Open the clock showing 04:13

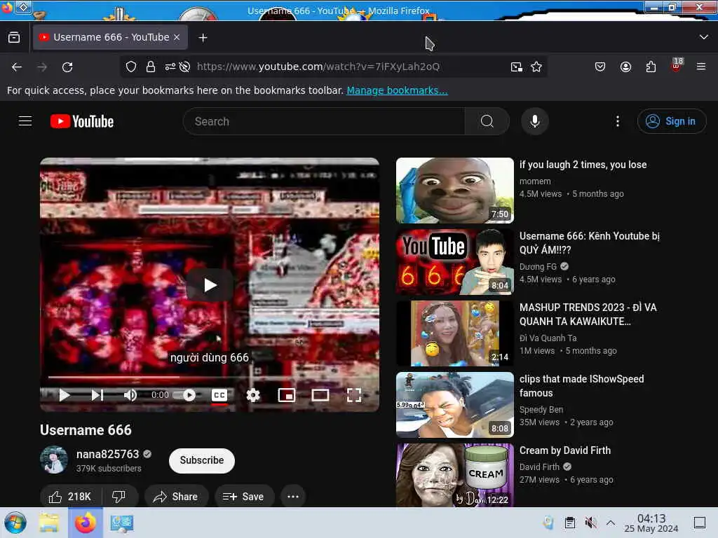651,523
